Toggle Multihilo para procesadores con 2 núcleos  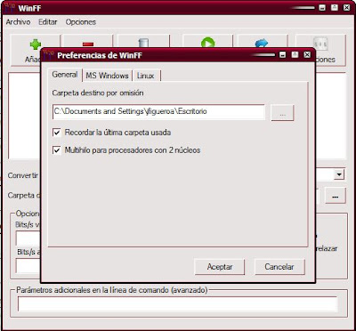coord(56,150)
